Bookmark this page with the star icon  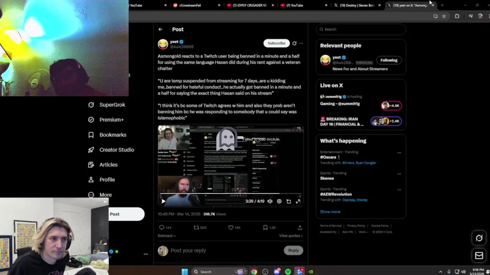(444, 16)
